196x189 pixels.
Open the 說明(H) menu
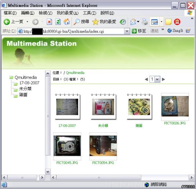107,13
